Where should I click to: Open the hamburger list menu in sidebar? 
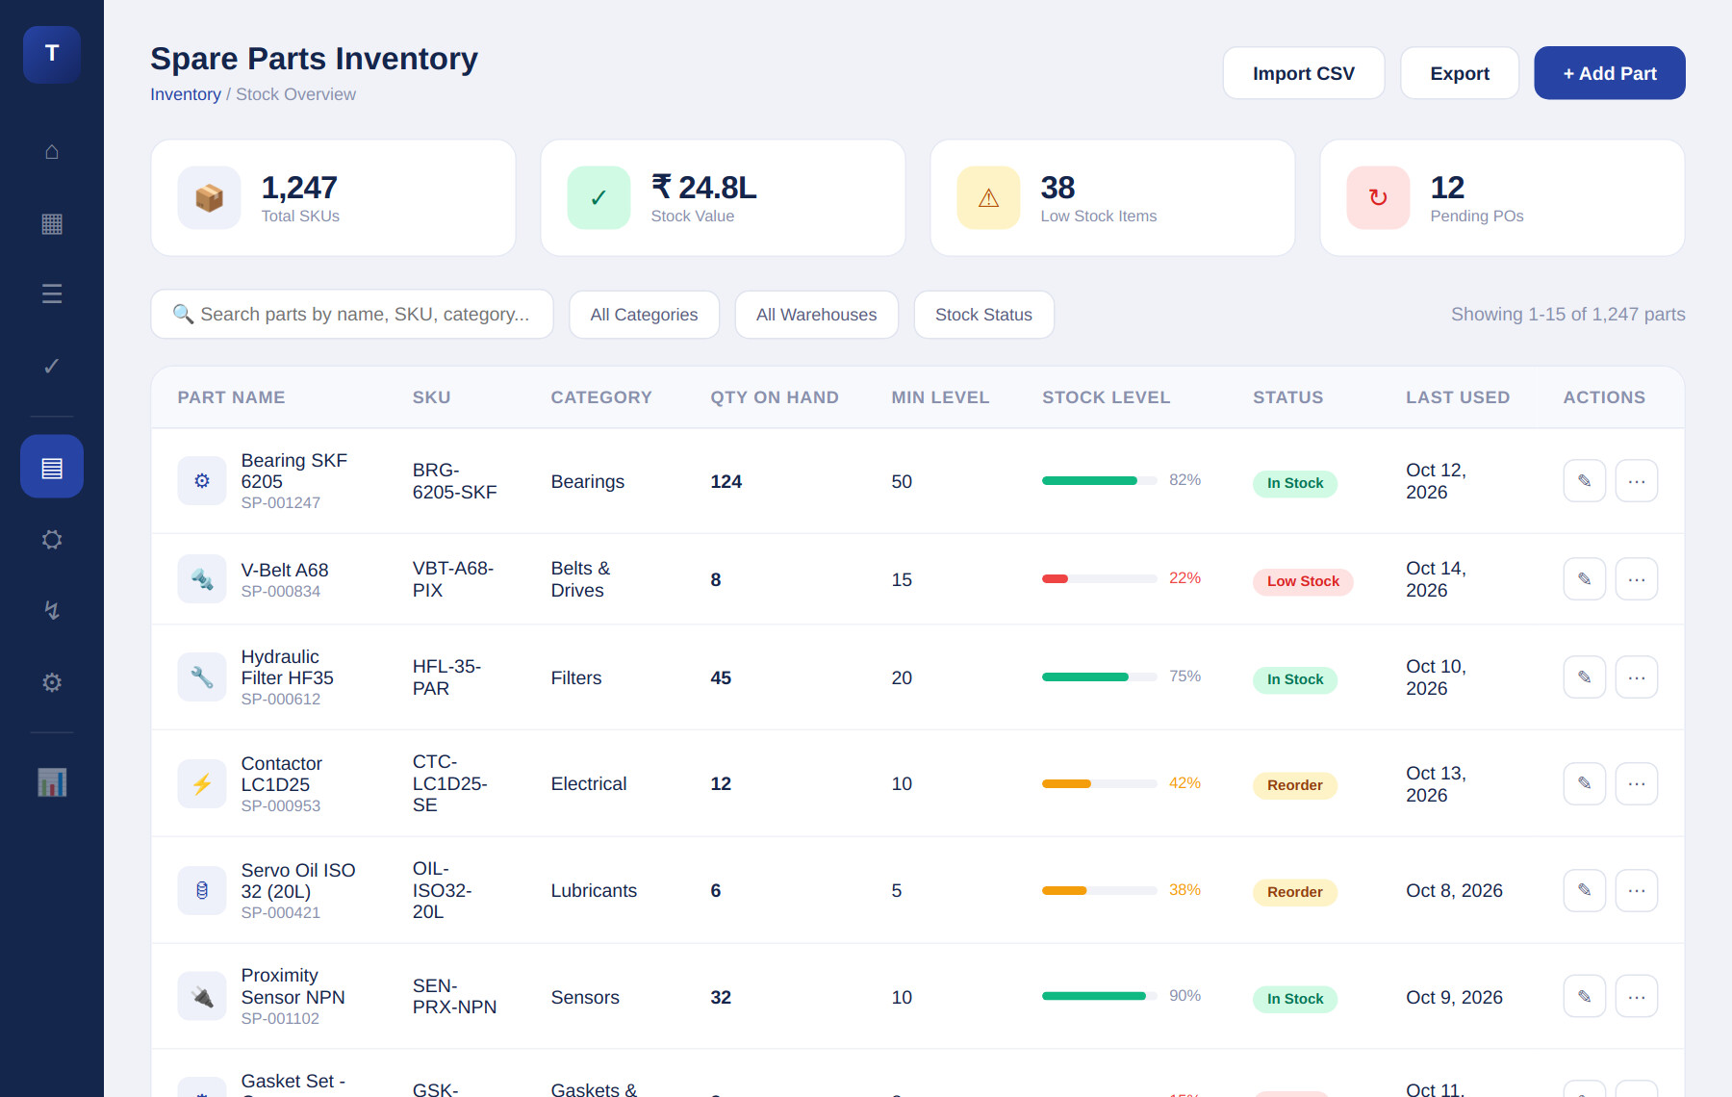pyautogui.click(x=52, y=293)
